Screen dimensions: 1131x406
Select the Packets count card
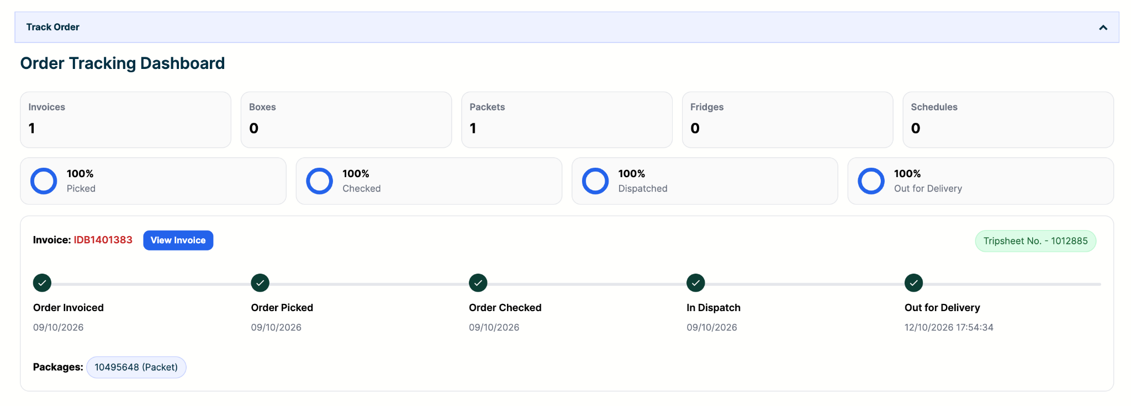(567, 120)
